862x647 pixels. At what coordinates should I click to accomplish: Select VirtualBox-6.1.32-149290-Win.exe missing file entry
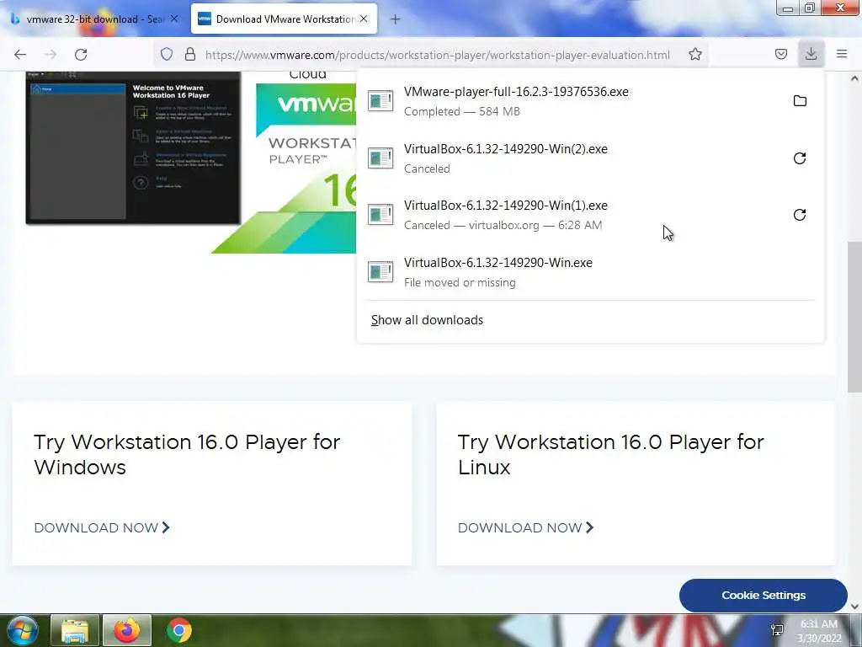590,272
